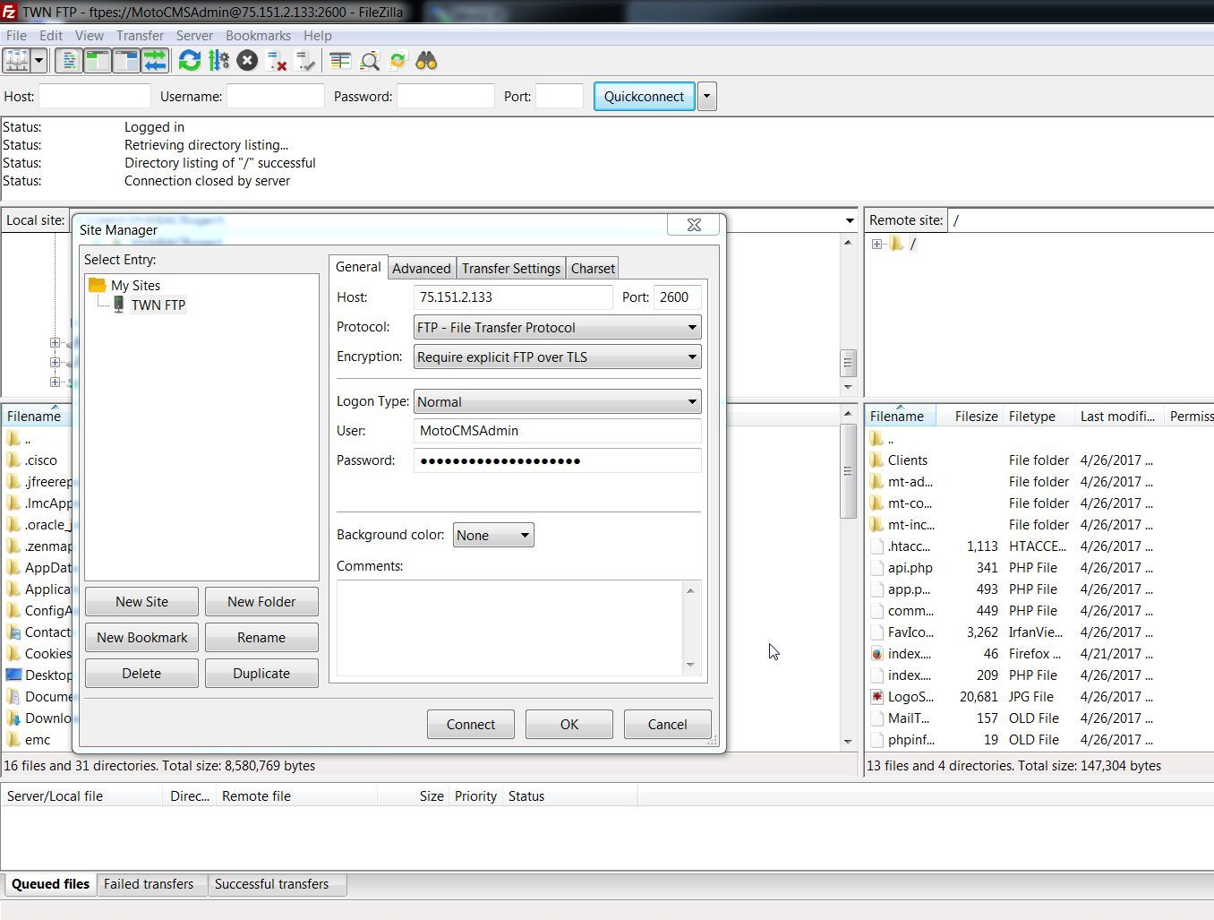Open Logon Type dropdown

[x=557, y=402]
